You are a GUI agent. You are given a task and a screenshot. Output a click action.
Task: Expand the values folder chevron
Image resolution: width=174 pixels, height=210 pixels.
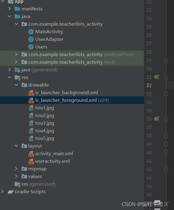click(x=16, y=176)
